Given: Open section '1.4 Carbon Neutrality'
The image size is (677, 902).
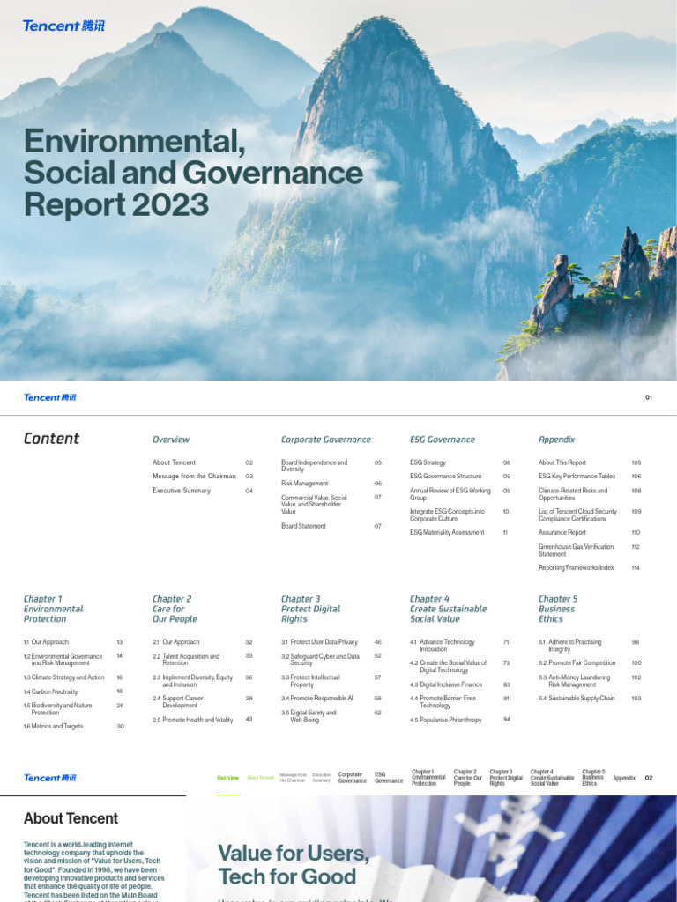Looking at the screenshot, I should [50, 692].
